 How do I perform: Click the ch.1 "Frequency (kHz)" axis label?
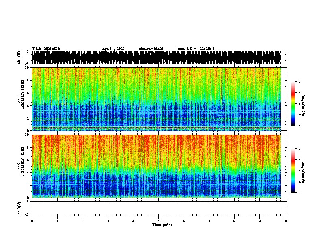click(x=22, y=94)
